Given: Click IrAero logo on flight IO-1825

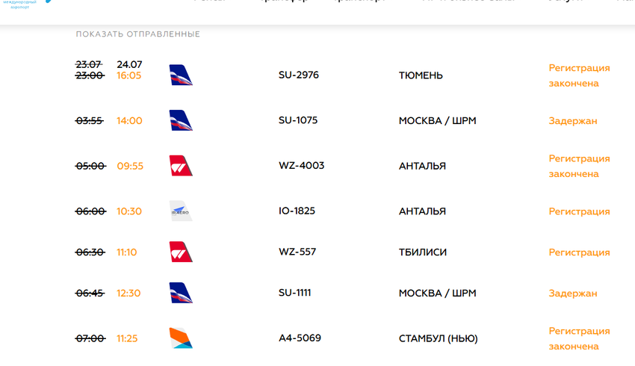Looking at the screenshot, I should 181,211.
